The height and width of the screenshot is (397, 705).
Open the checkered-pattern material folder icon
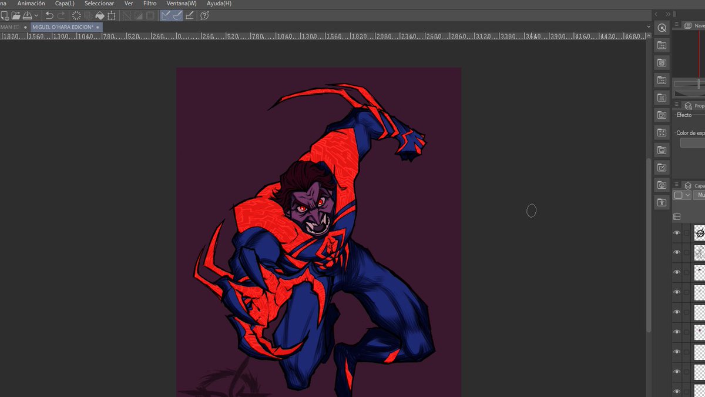click(x=662, y=98)
